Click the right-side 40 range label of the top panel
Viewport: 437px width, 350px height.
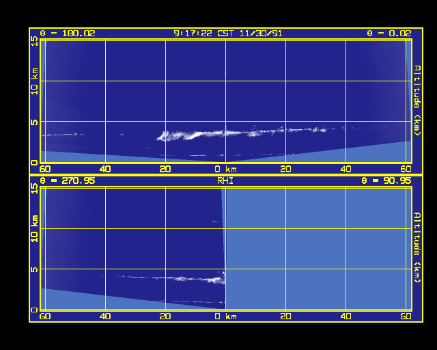click(x=346, y=169)
